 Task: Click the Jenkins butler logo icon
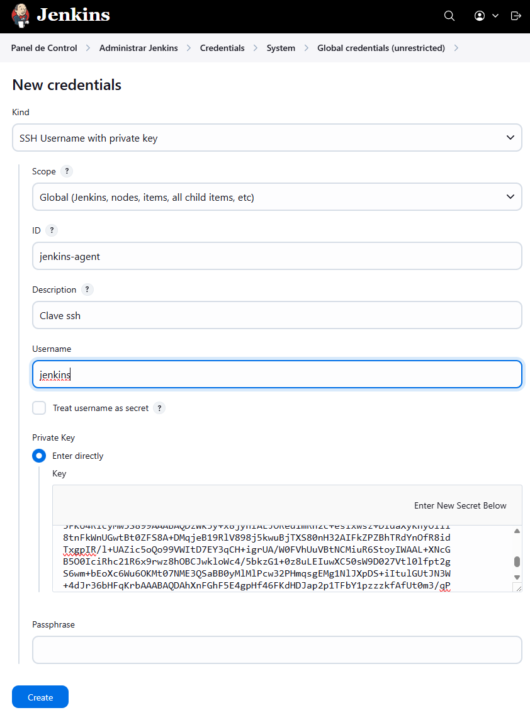click(x=21, y=16)
